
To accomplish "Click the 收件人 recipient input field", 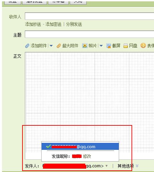I will [89, 16].
